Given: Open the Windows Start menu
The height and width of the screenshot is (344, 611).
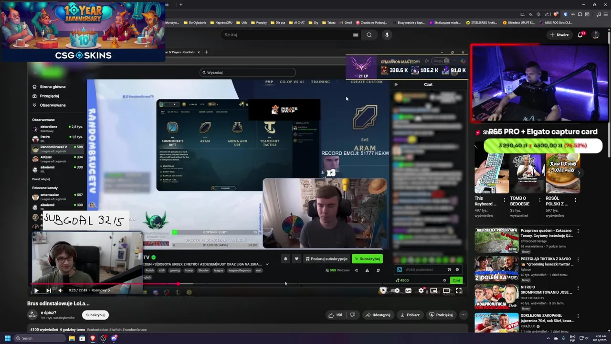Looking at the screenshot, I should pyautogui.click(x=7, y=338).
